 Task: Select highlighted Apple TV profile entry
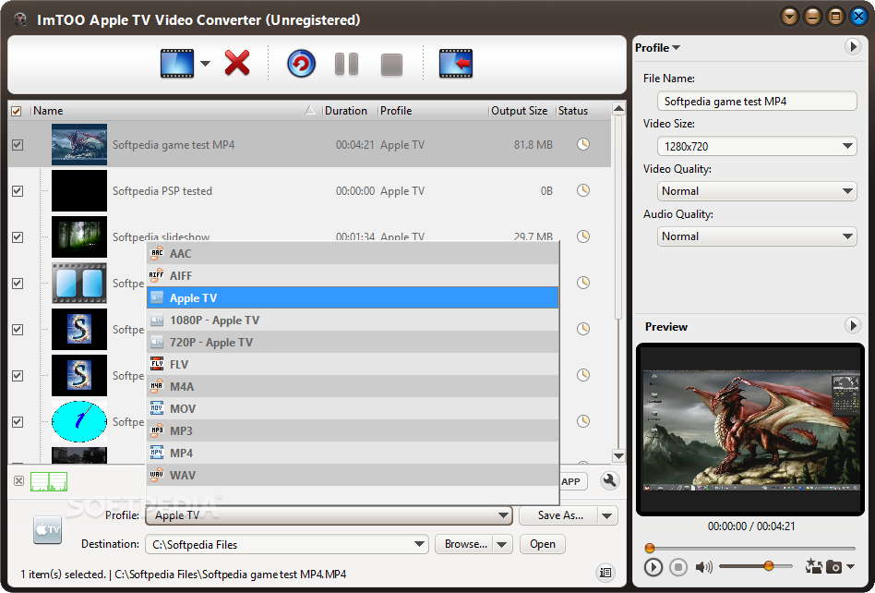click(353, 297)
